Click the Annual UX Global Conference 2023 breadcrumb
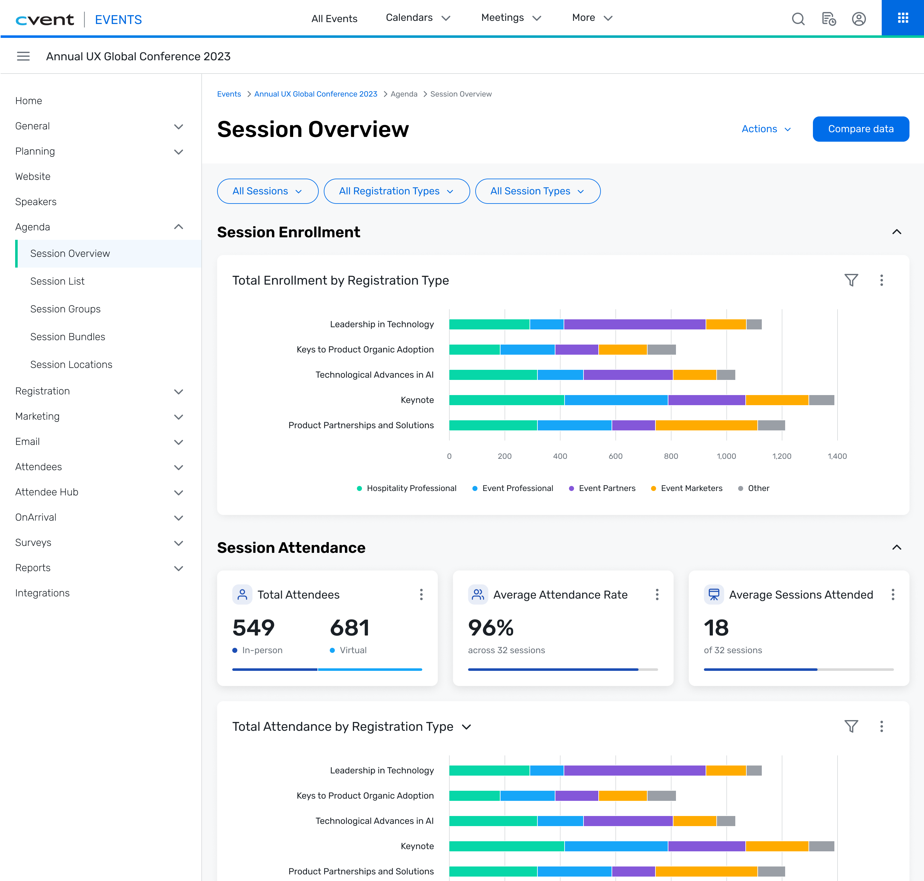The height and width of the screenshot is (881, 924). click(315, 94)
